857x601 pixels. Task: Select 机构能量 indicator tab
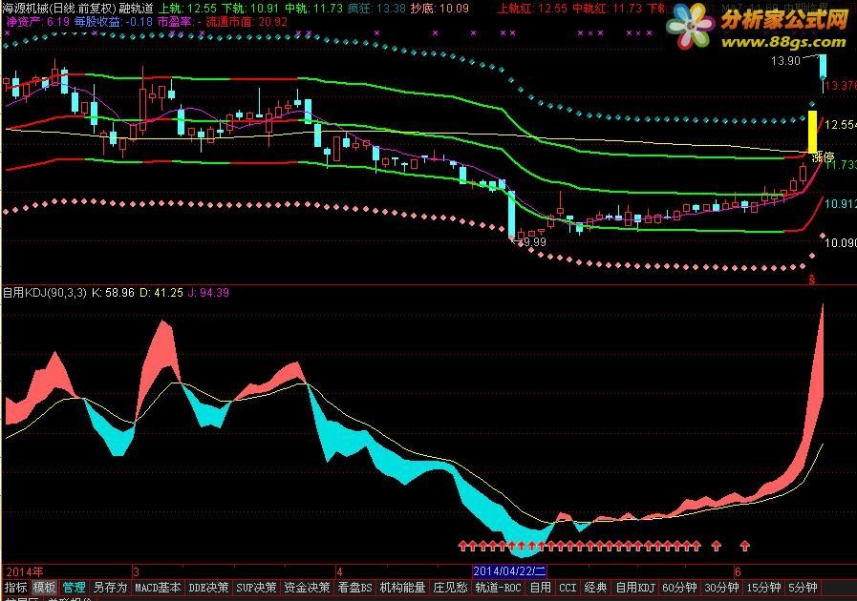pos(402,588)
